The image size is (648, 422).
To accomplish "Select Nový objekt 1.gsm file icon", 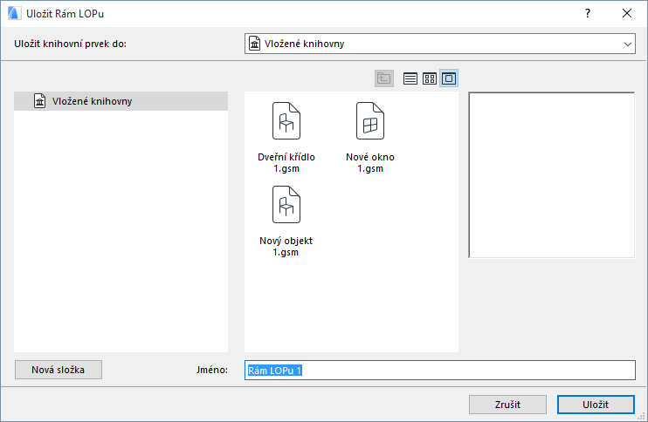I will [x=286, y=205].
